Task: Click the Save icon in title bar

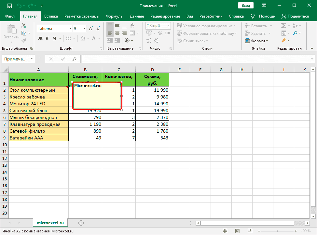Action: pos(9,6)
